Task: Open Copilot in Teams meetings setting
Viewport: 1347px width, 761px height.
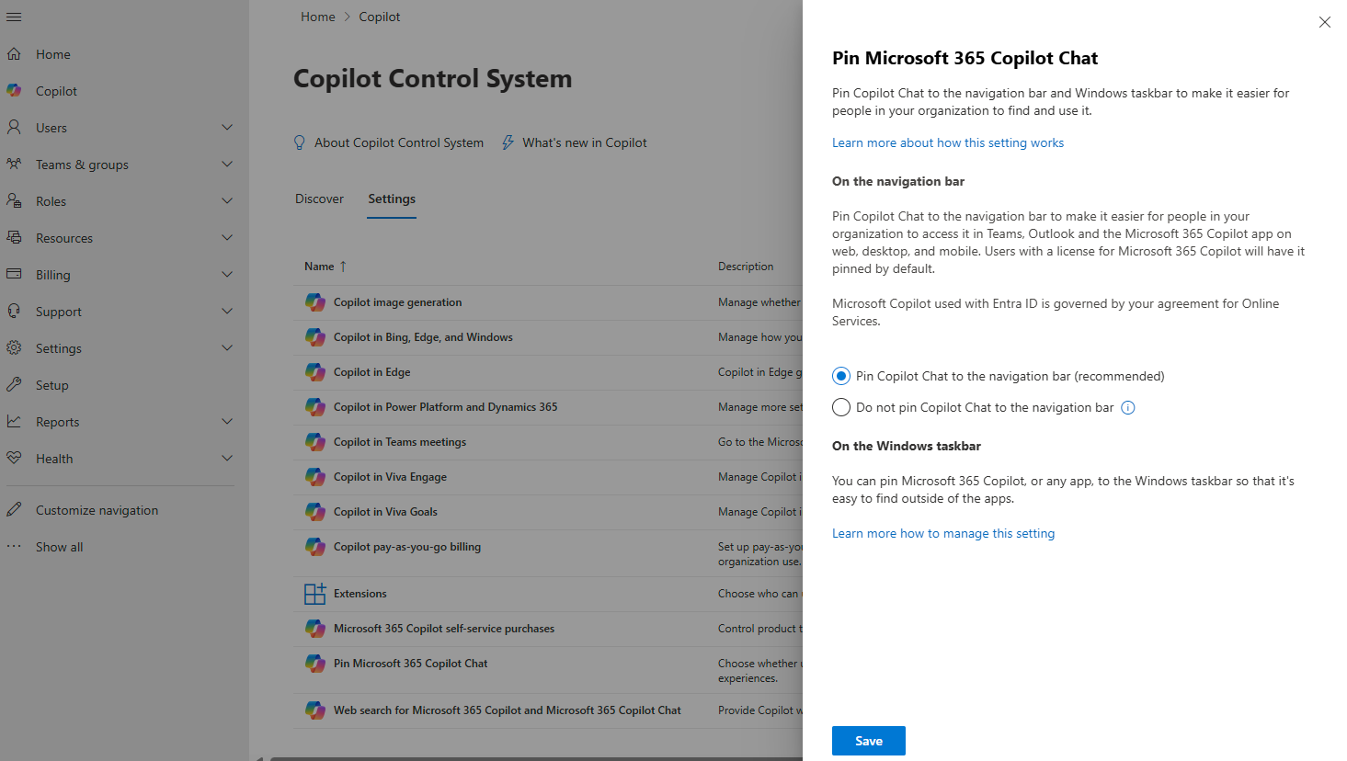Action: point(400,442)
